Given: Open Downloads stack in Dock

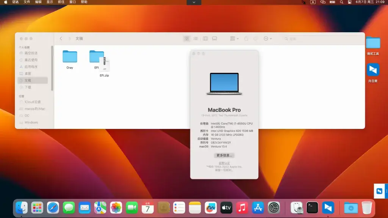Looking at the screenshot, I should (x=351, y=208).
